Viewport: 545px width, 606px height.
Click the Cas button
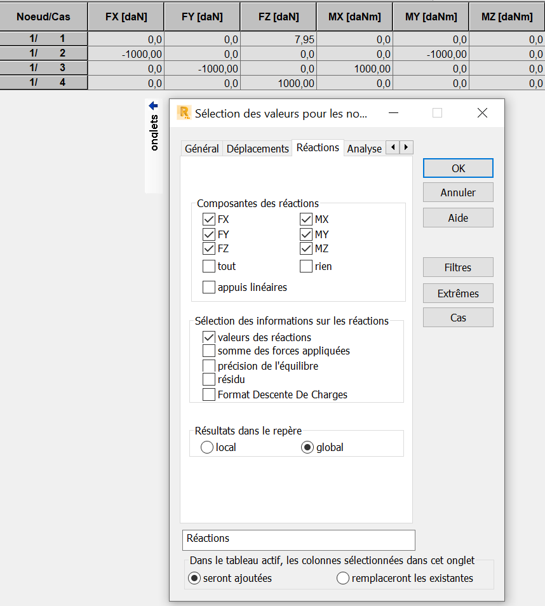[x=458, y=318]
